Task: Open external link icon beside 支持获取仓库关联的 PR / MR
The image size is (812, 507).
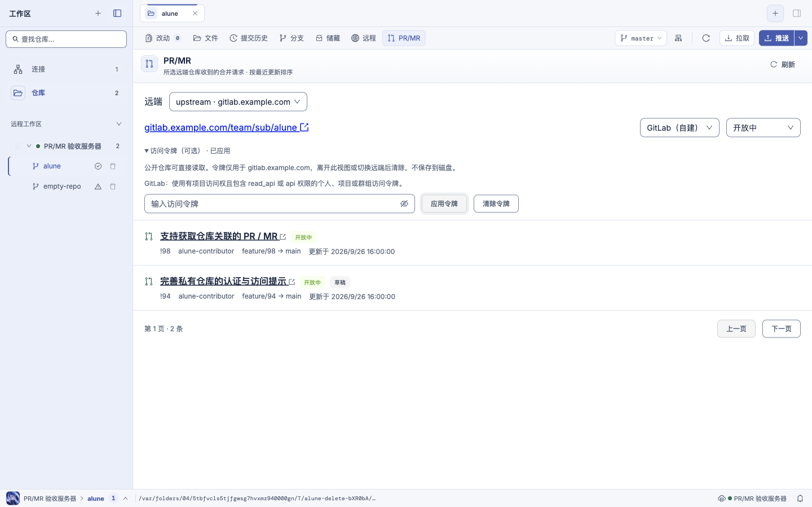Action: coord(283,237)
